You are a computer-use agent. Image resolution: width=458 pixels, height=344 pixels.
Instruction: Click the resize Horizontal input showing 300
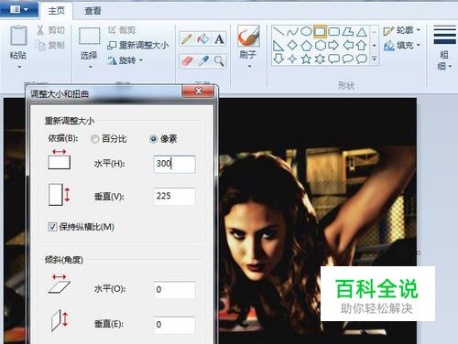[174, 164]
